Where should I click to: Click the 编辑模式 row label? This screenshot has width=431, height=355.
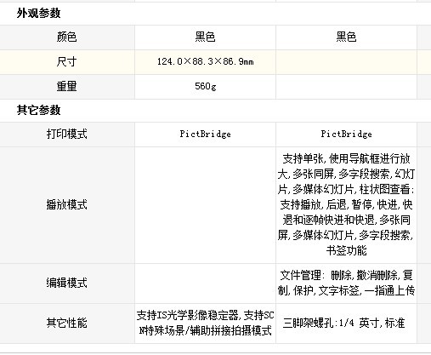coord(66,283)
